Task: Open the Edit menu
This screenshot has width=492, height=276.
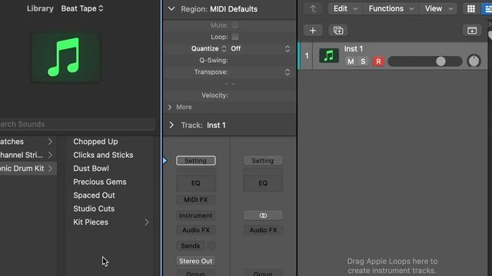Action: (x=345, y=8)
